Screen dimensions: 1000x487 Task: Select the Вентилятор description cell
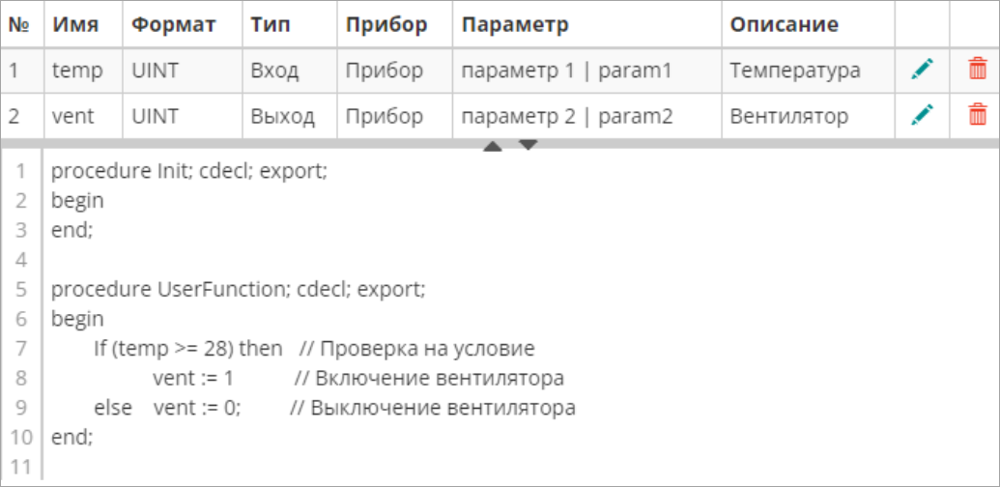[788, 117]
